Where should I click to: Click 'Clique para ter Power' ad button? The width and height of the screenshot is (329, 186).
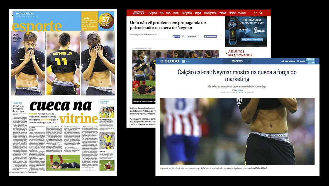252,39
